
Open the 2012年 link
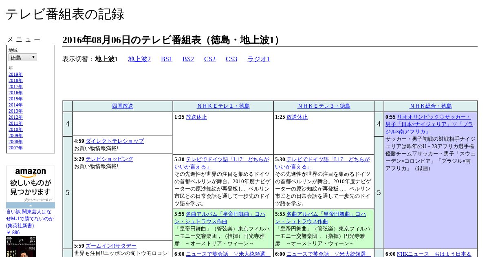click(15, 117)
